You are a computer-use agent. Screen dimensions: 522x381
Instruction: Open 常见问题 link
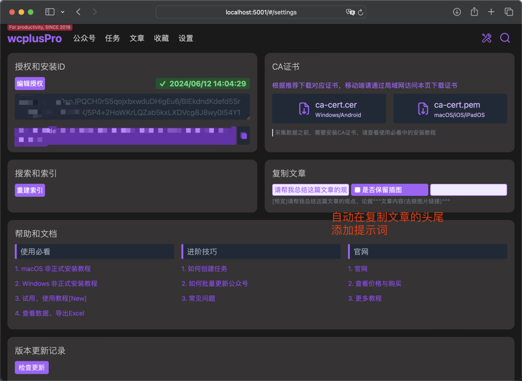199,298
